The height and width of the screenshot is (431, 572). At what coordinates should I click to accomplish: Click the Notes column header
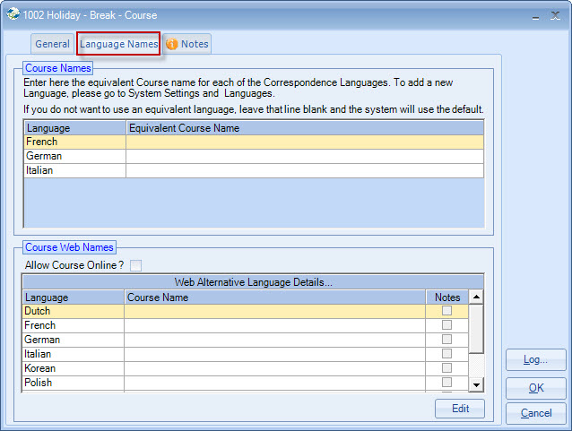(447, 297)
